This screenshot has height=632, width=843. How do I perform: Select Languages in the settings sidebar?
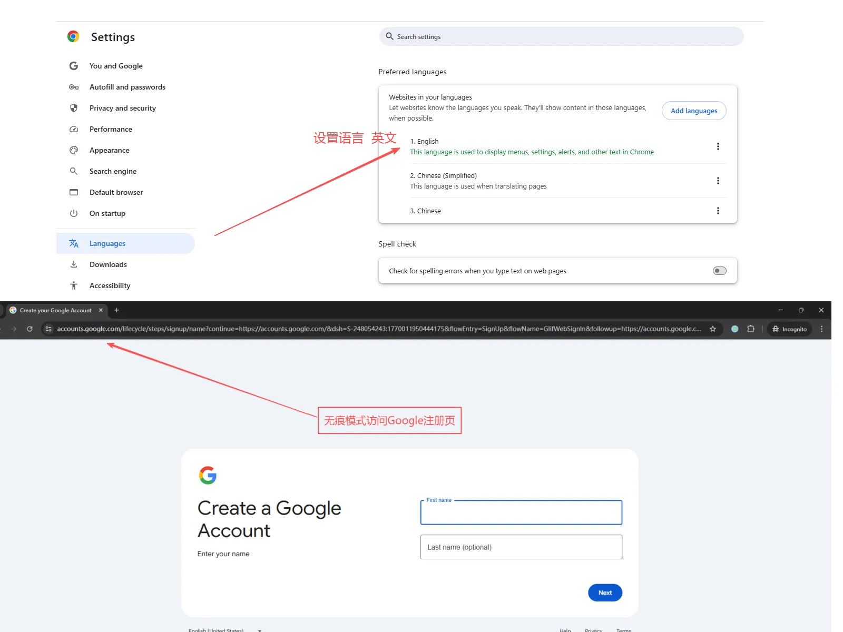tap(107, 243)
